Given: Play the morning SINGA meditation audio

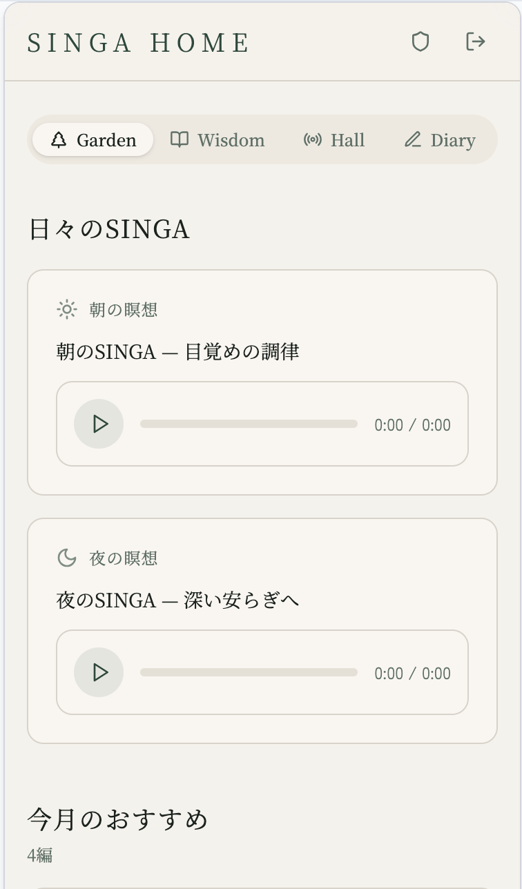Looking at the screenshot, I should [99, 424].
